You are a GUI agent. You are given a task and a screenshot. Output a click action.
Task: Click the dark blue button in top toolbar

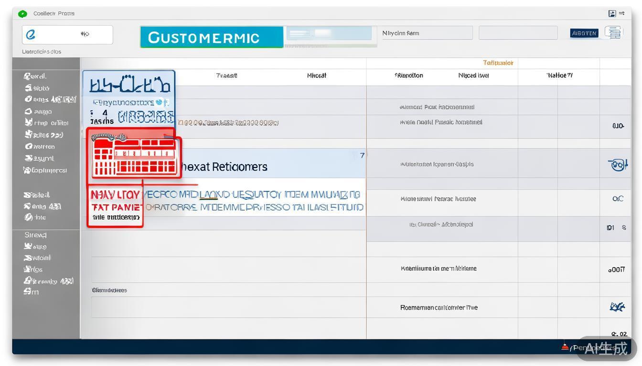584,33
